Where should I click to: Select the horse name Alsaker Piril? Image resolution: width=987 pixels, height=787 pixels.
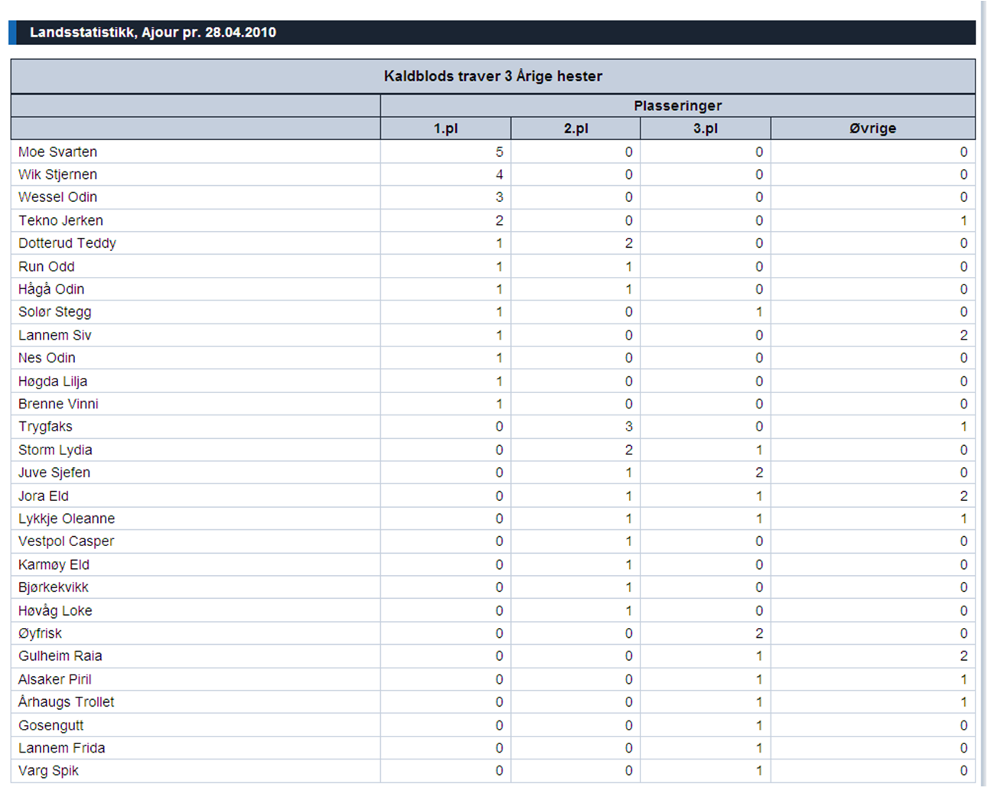coord(55,679)
